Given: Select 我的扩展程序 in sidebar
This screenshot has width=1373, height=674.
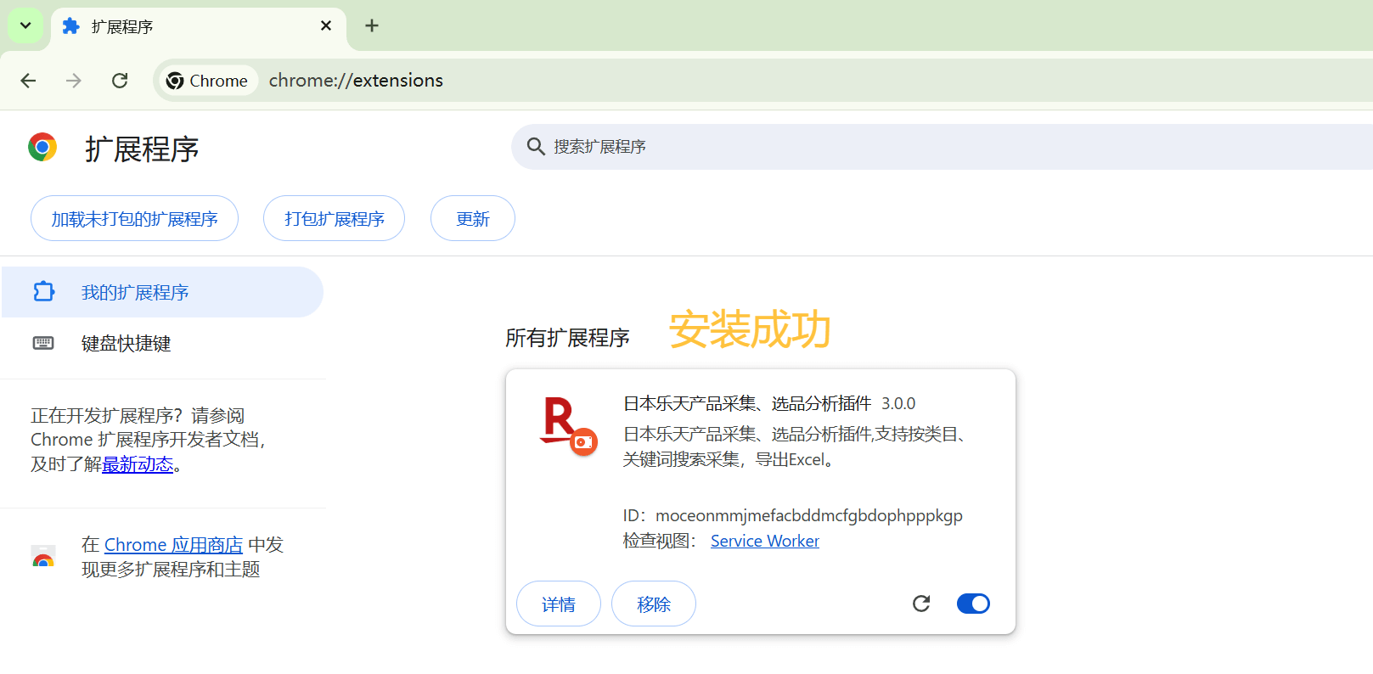Looking at the screenshot, I should 162,292.
